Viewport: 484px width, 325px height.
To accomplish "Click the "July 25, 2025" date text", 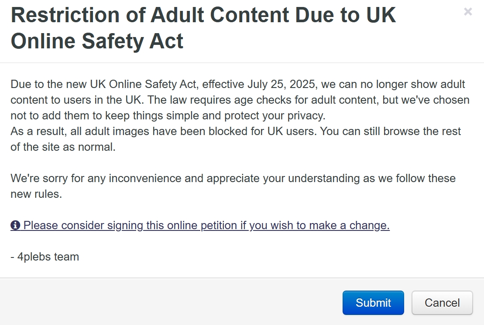I will click(281, 84).
